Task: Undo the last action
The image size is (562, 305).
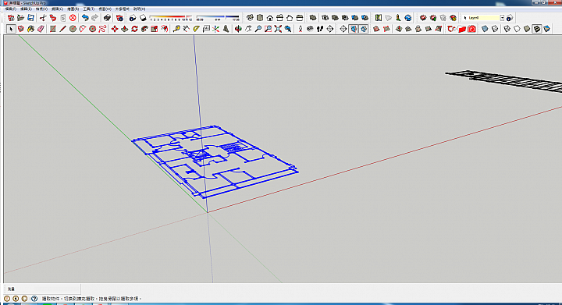Action: pyautogui.click(x=85, y=17)
